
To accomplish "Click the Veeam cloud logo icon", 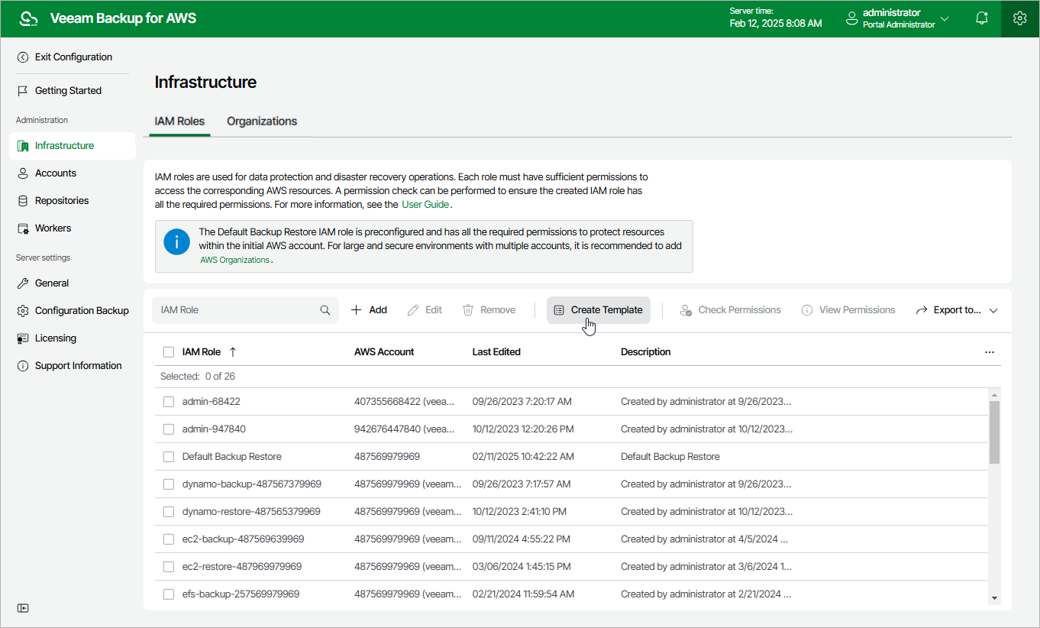I will point(28,18).
